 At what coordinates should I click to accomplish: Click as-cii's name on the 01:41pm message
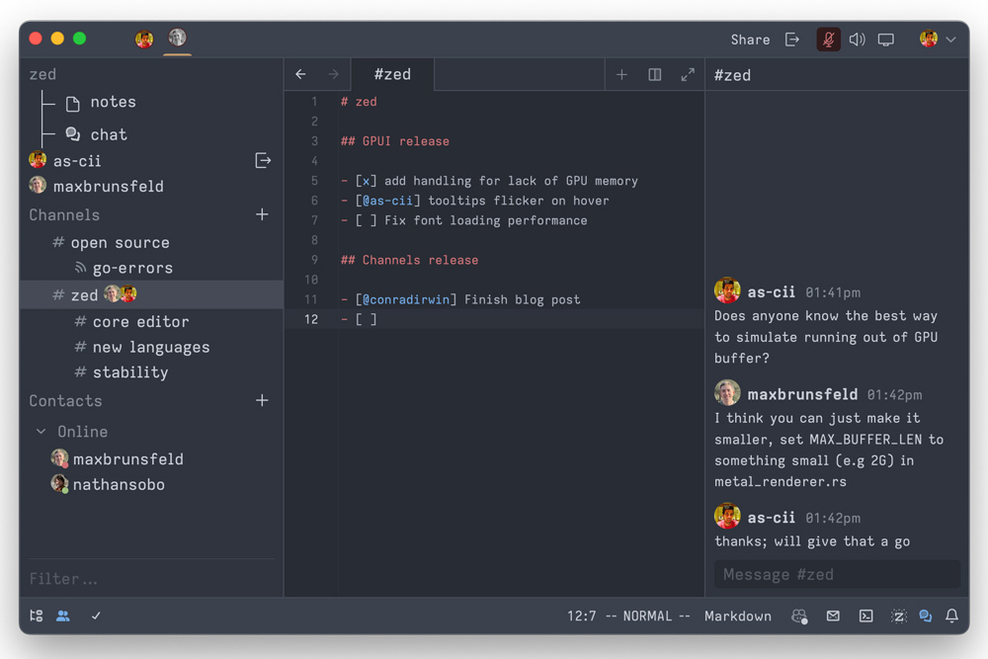pos(772,292)
